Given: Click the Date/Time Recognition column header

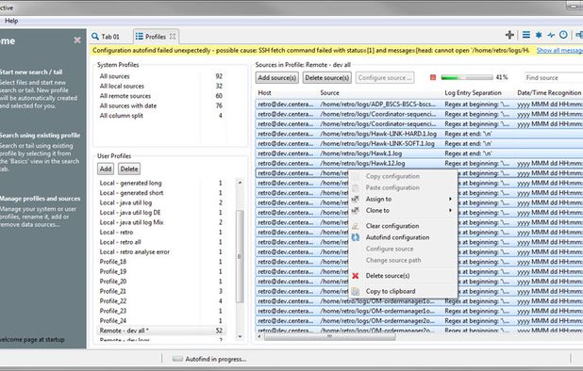Looking at the screenshot, I should (549, 92).
